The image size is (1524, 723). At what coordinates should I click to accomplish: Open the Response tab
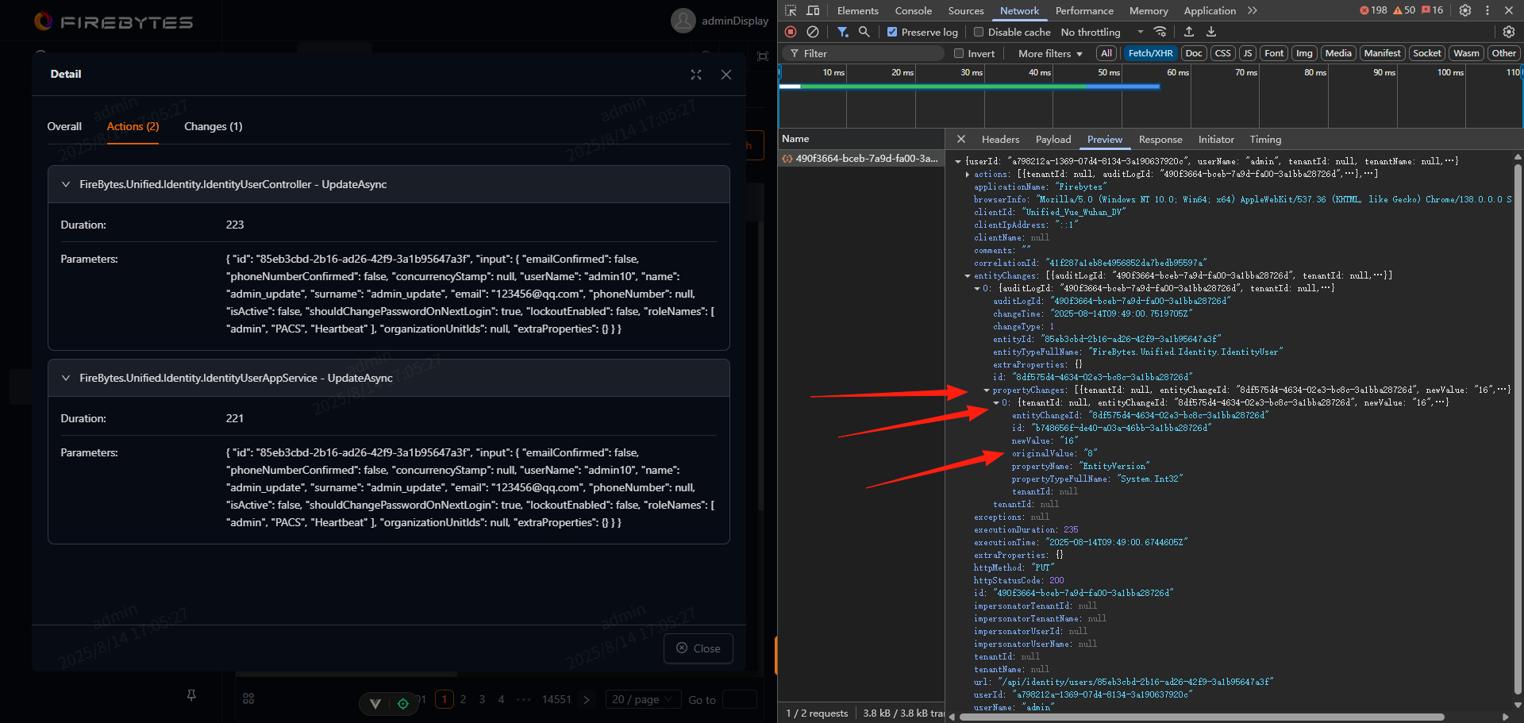[1160, 139]
